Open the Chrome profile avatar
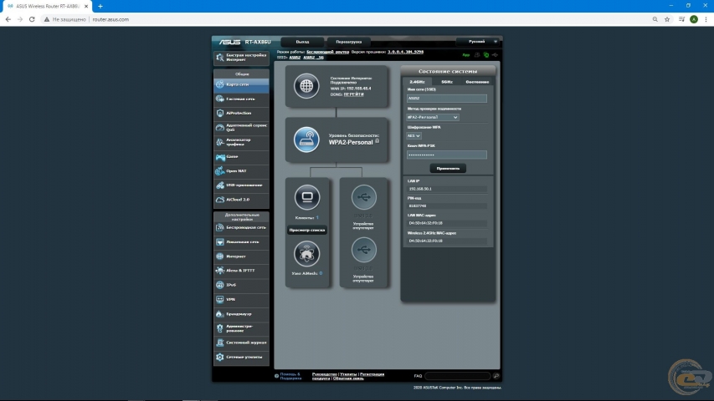The width and height of the screenshot is (714, 401). [x=694, y=19]
